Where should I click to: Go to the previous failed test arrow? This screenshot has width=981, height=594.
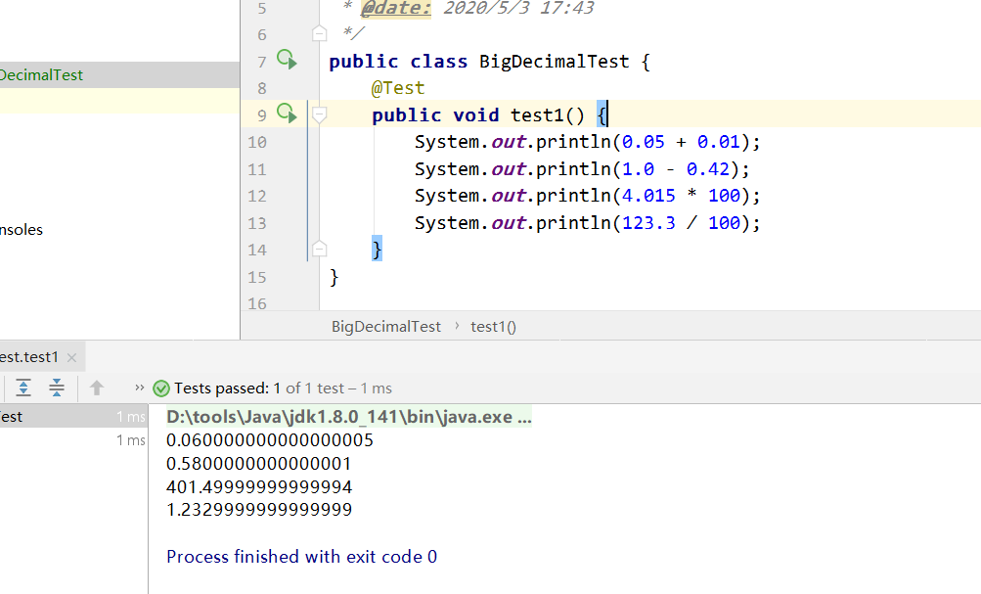click(x=97, y=388)
